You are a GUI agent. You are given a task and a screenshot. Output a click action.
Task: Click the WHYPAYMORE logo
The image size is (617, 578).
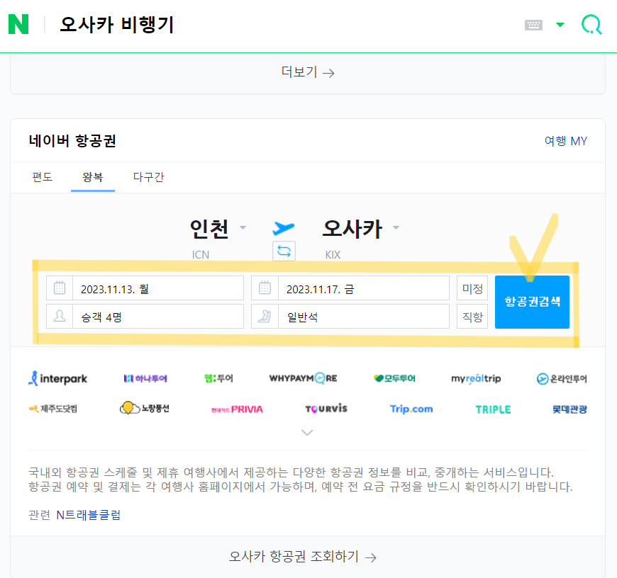point(303,378)
